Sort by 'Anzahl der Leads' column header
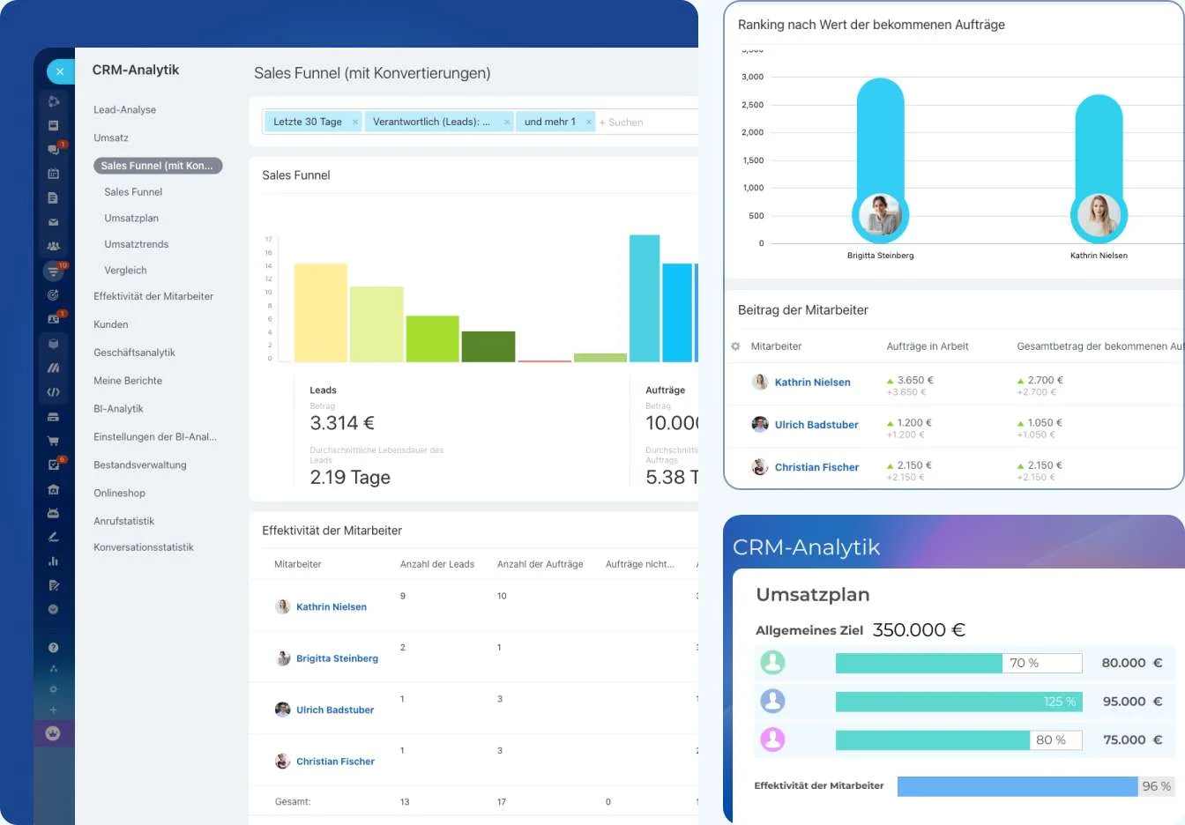This screenshot has width=1185, height=825. [x=437, y=564]
